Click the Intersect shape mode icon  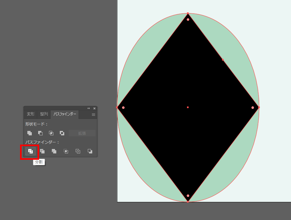click(51, 133)
